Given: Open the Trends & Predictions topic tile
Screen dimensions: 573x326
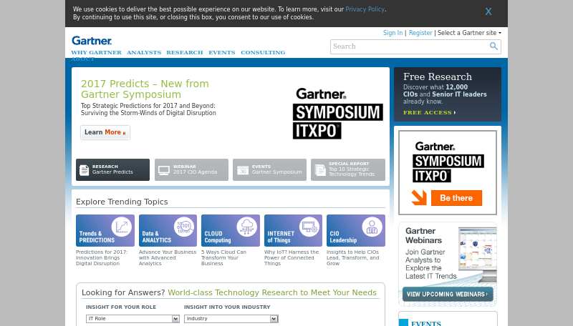Looking at the screenshot, I should point(105,230).
